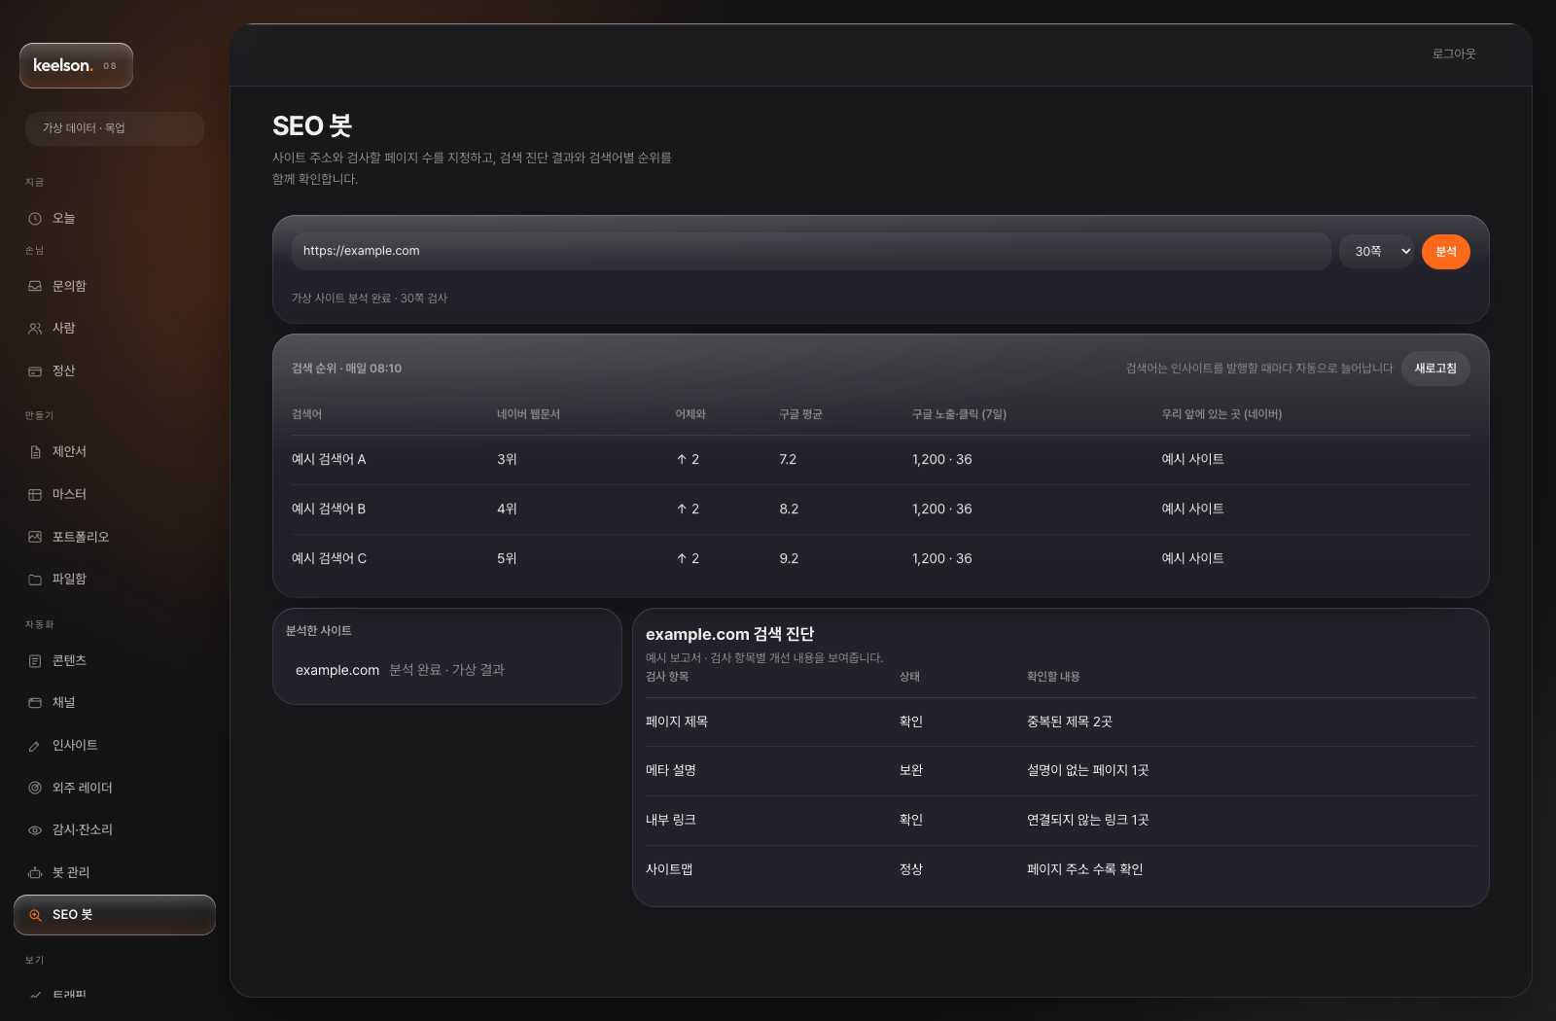
Task: Open the 포트폴리오 sidebar item
Action: pyautogui.click(x=115, y=537)
